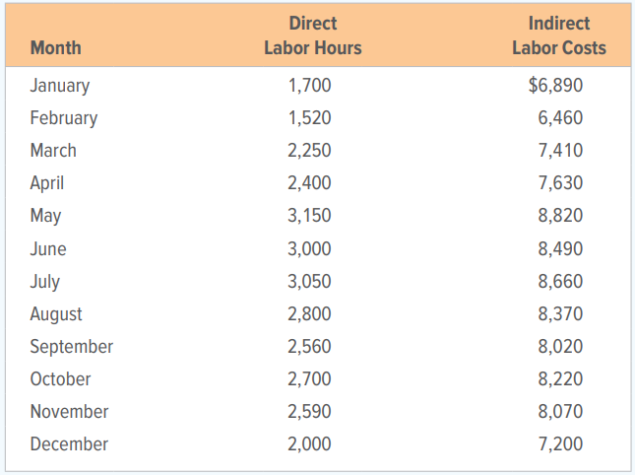Select the Direct Labor Hours header

pos(313,35)
